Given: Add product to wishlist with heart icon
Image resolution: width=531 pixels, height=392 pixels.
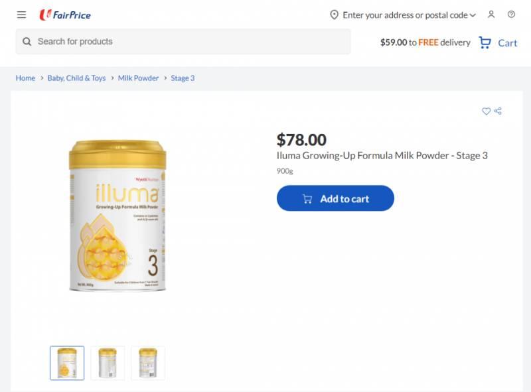Looking at the screenshot, I should click(486, 111).
